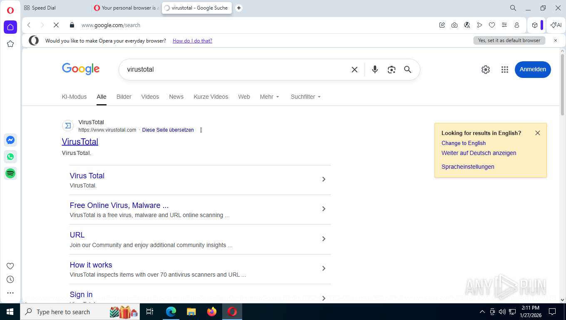Click the Anmelden sign-in button
Image resolution: width=566 pixels, height=320 pixels.
pyautogui.click(x=533, y=70)
